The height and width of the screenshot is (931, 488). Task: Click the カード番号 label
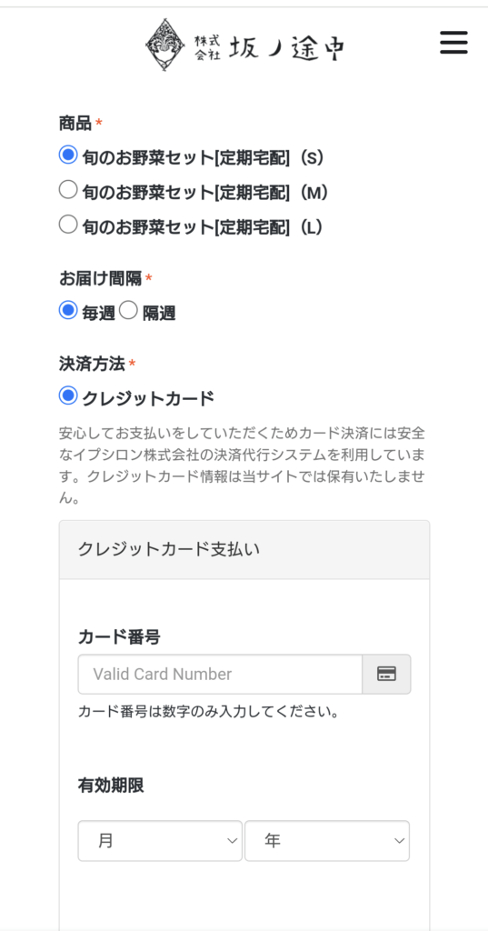pyautogui.click(x=119, y=637)
